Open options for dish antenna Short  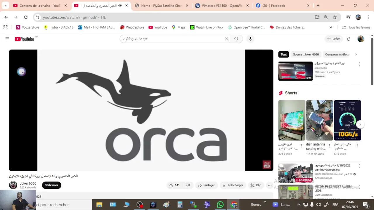330,146
